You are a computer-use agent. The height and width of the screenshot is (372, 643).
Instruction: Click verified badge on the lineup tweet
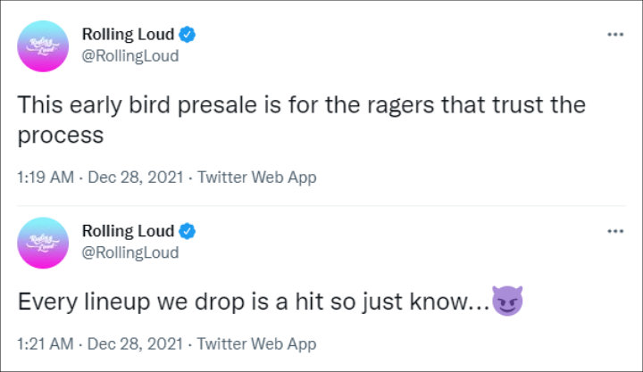click(x=187, y=231)
